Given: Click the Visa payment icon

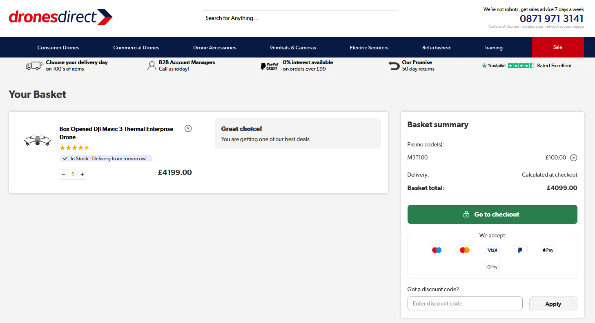Looking at the screenshot, I should click(492, 250).
